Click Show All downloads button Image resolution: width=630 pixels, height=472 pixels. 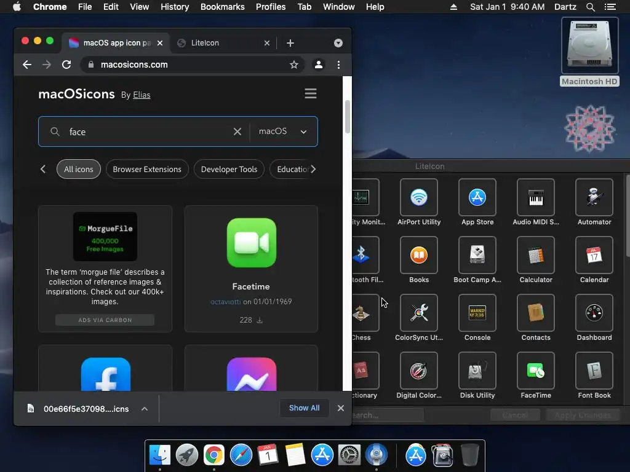(304, 408)
